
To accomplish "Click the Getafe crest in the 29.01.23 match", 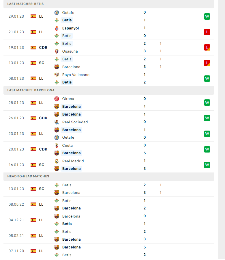I will [57, 12].
